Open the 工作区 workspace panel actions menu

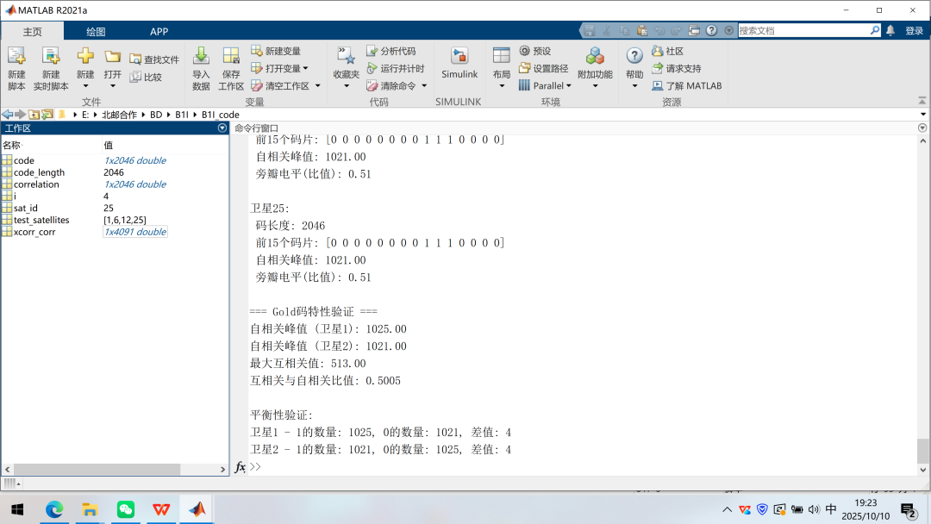[222, 128]
